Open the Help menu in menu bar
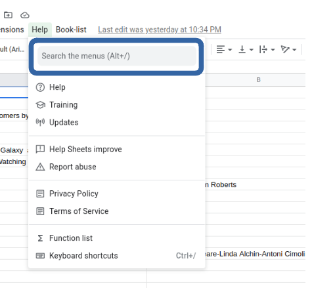The width and height of the screenshot is (312, 288). pos(39,30)
